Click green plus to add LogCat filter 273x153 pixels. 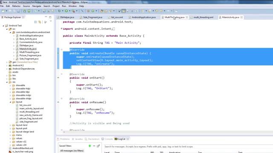point(90,146)
